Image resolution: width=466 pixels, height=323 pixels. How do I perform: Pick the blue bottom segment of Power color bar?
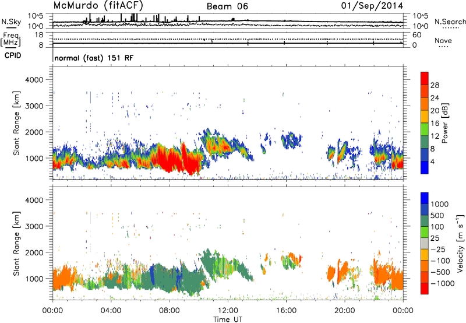pos(425,167)
